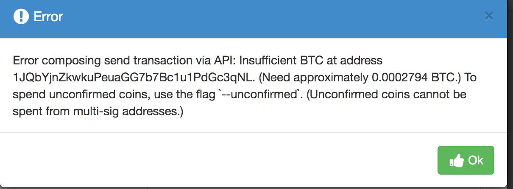
Task: Click the divider line above the Ok button
Action: pos(254,133)
